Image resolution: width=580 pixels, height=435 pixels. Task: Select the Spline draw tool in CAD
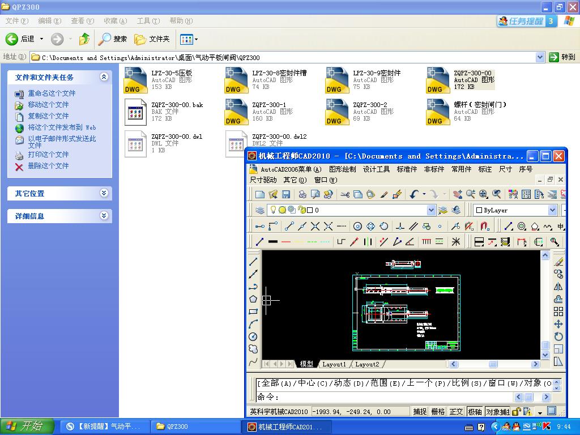click(253, 361)
